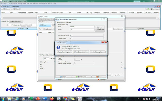Open the Prepopulated Data menu

[x=23, y=4]
